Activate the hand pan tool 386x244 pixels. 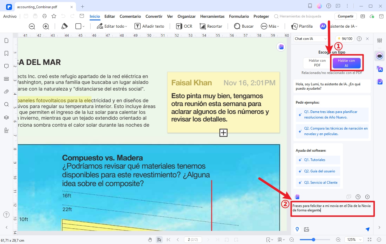(150, 240)
